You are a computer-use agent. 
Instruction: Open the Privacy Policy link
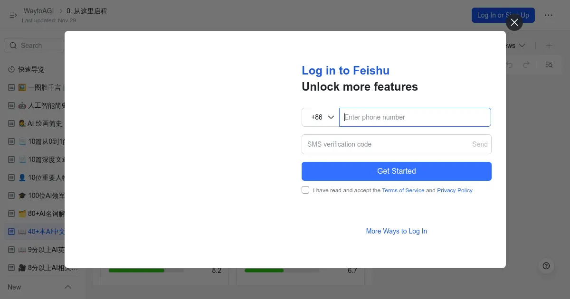[455, 190]
